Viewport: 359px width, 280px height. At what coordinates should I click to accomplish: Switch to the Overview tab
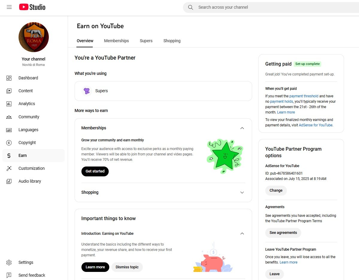85,41
